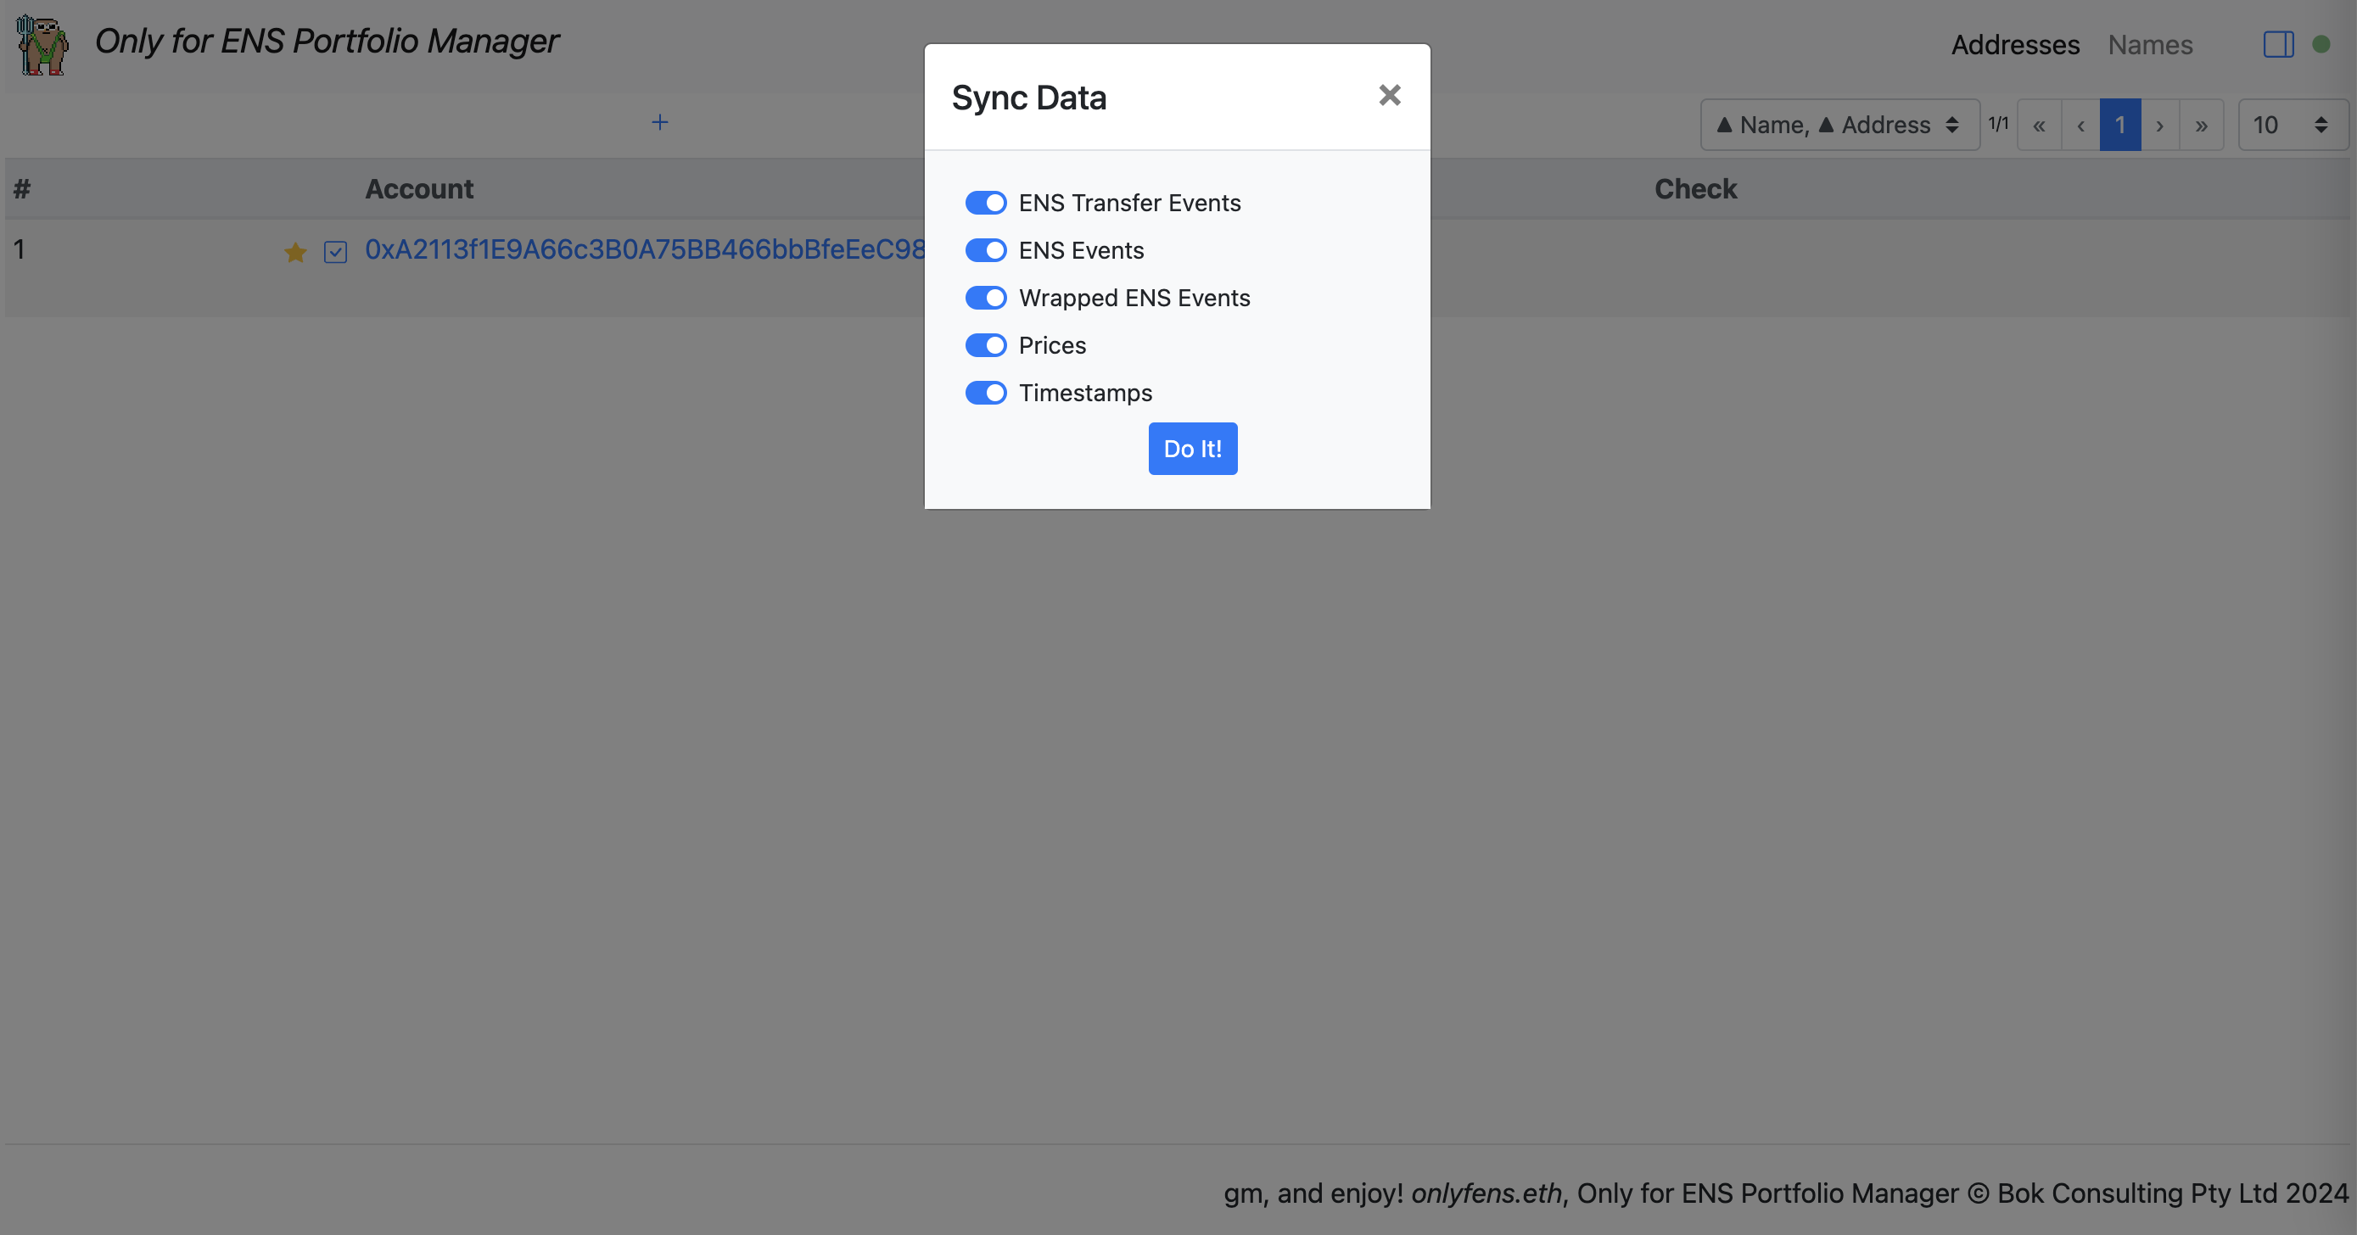The width and height of the screenshot is (2357, 1235).
Task: Open the 0xA2113f1E9A66 account link
Action: pos(644,249)
